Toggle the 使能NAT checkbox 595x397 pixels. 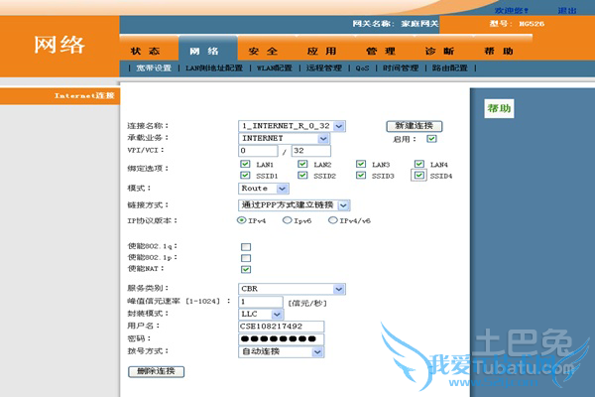click(x=246, y=269)
